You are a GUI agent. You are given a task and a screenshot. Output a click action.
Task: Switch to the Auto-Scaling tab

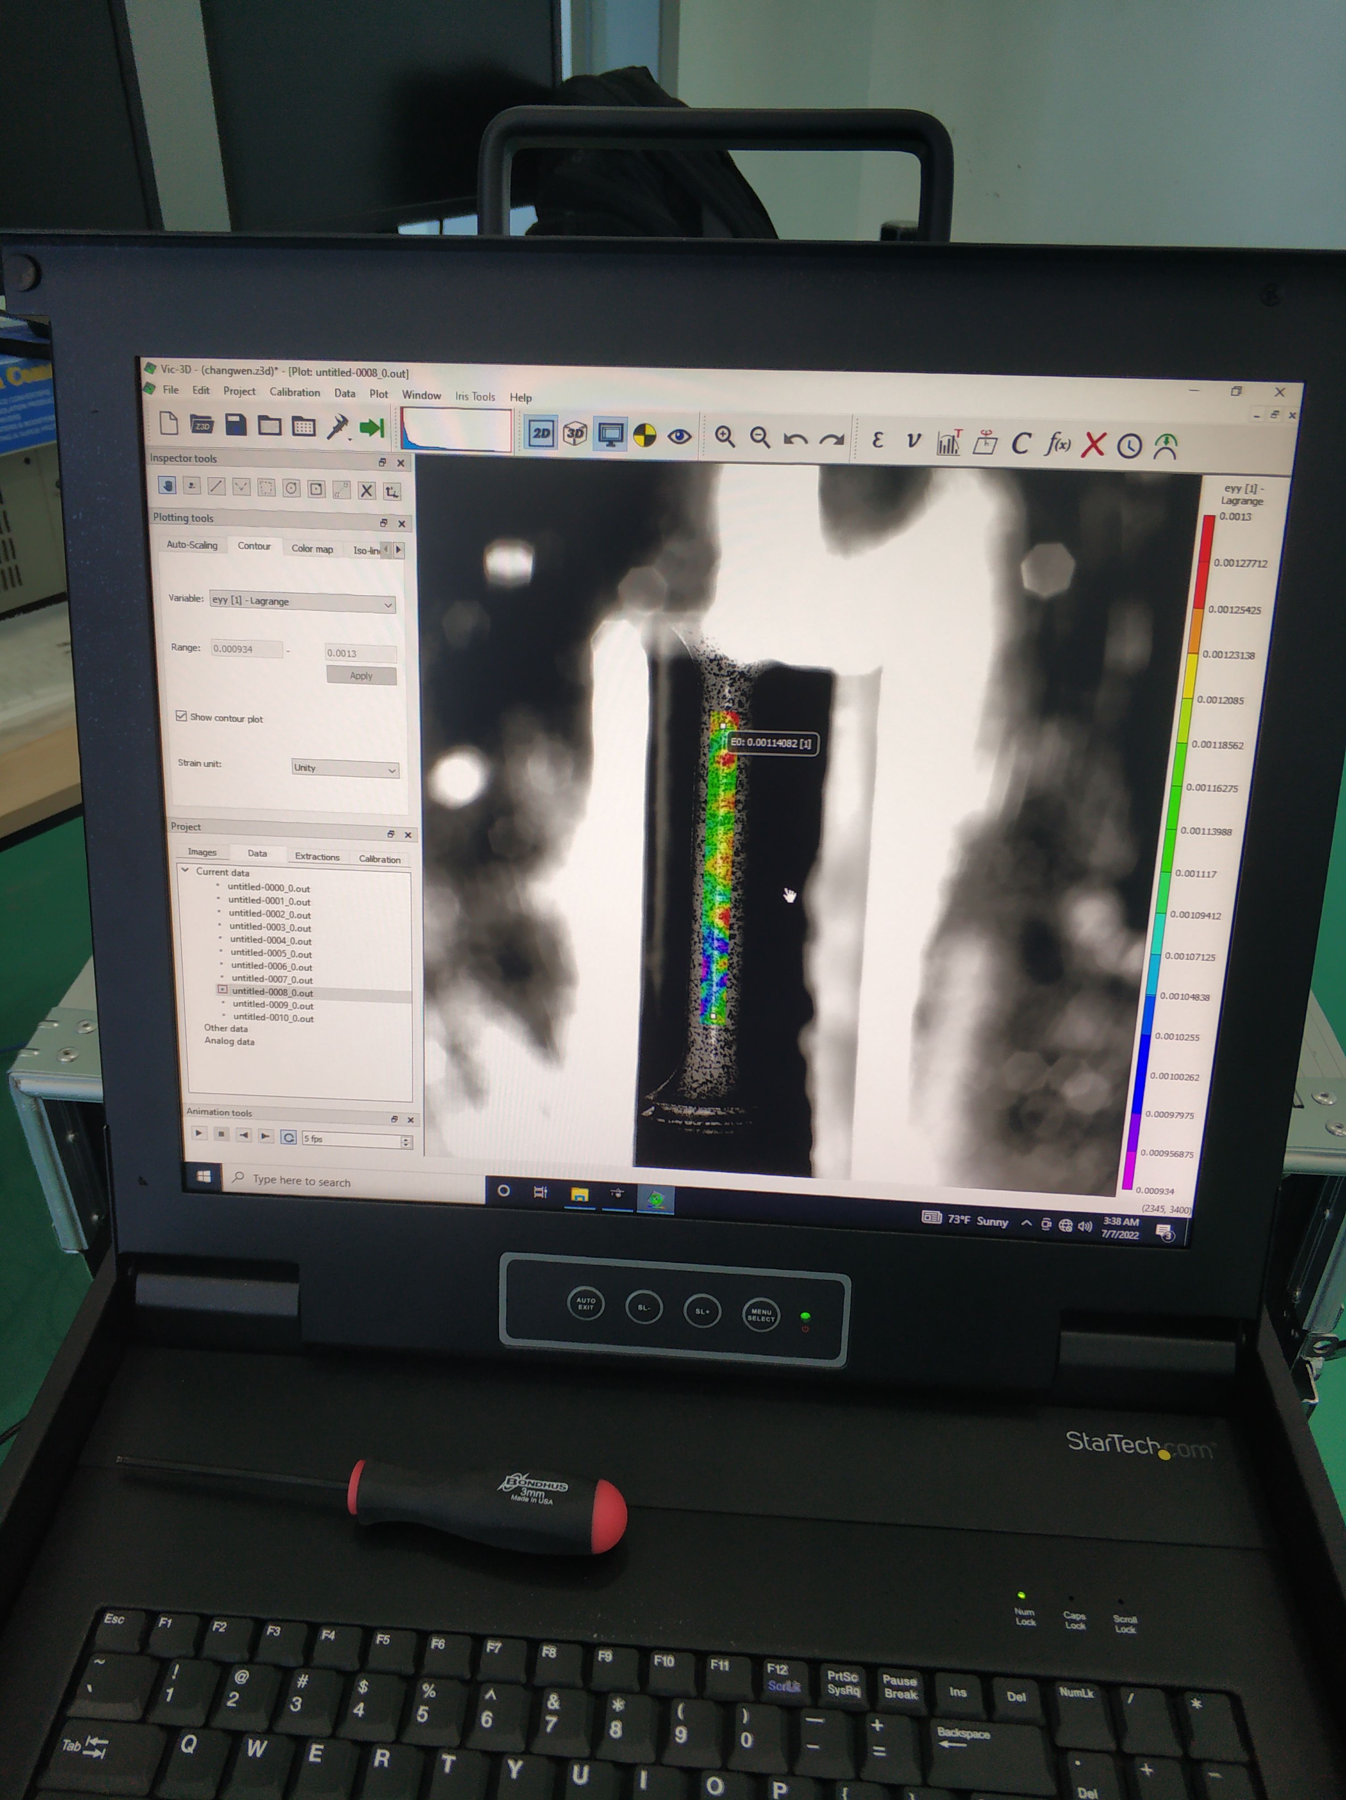coord(192,545)
